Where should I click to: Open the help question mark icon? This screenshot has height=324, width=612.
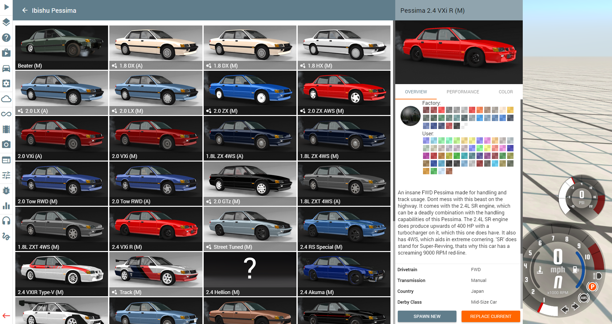click(6, 38)
